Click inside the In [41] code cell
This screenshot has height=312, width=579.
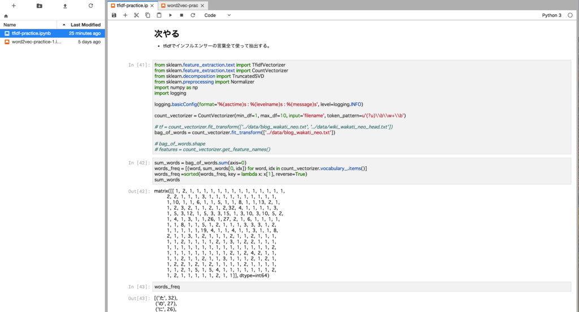tap(361, 107)
